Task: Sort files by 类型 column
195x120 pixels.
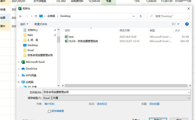Action: point(152,31)
